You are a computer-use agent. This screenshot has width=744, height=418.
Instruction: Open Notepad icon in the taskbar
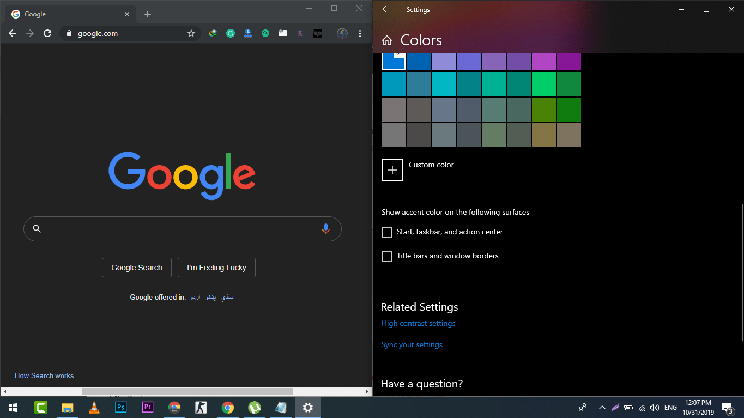pyautogui.click(x=281, y=407)
